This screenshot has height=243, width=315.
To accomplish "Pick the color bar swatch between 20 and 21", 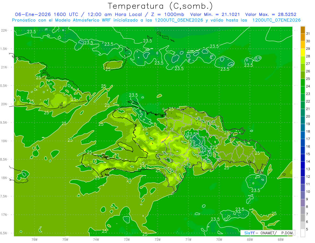I will (x=303, y=113).
